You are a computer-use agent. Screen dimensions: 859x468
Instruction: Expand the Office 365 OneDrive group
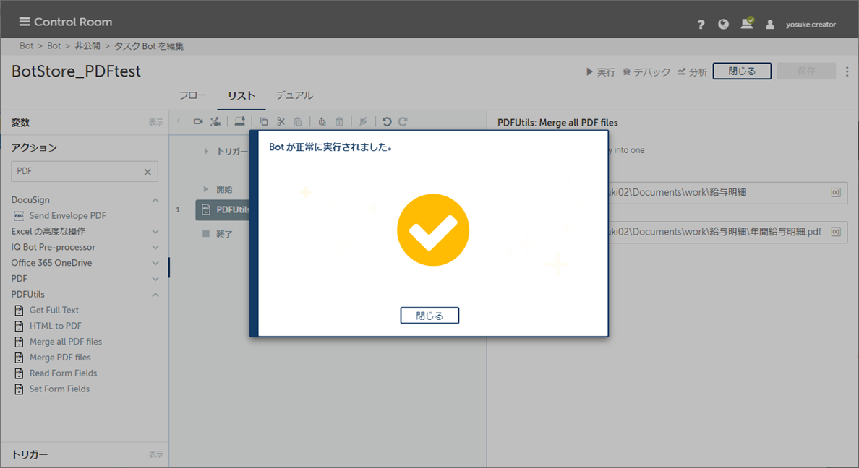[x=155, y=264]
